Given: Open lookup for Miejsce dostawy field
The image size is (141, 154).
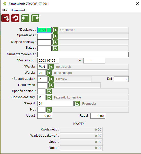Looking at the screenshot, I should (55, 42).
